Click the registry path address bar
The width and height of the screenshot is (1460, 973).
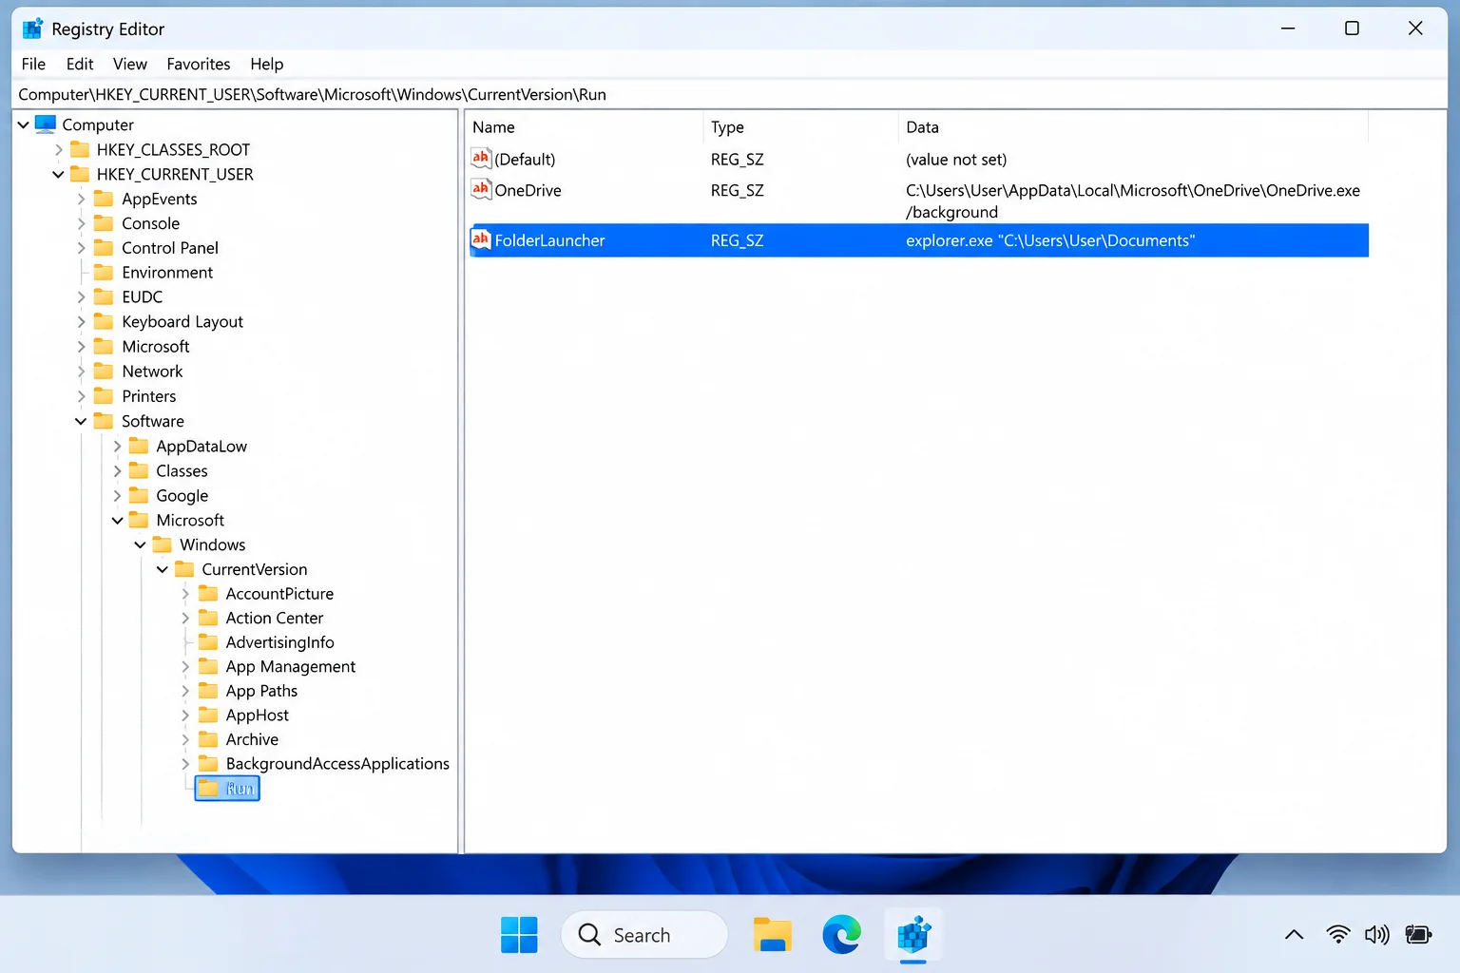point(730,94)
